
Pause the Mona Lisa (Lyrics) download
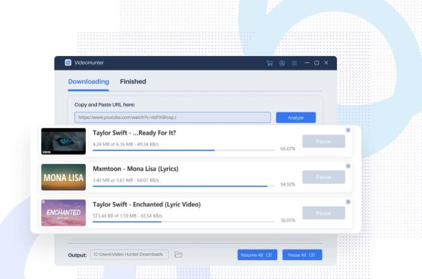[x=323, y=177]
